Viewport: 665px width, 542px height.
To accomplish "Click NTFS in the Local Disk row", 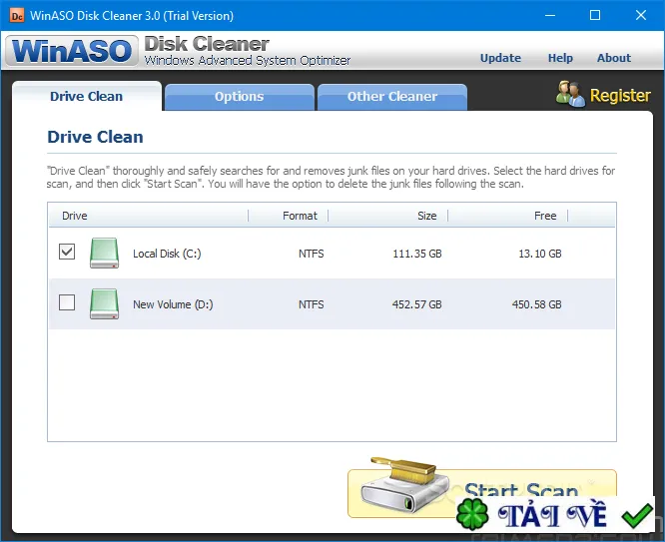I will click(312, 254).
